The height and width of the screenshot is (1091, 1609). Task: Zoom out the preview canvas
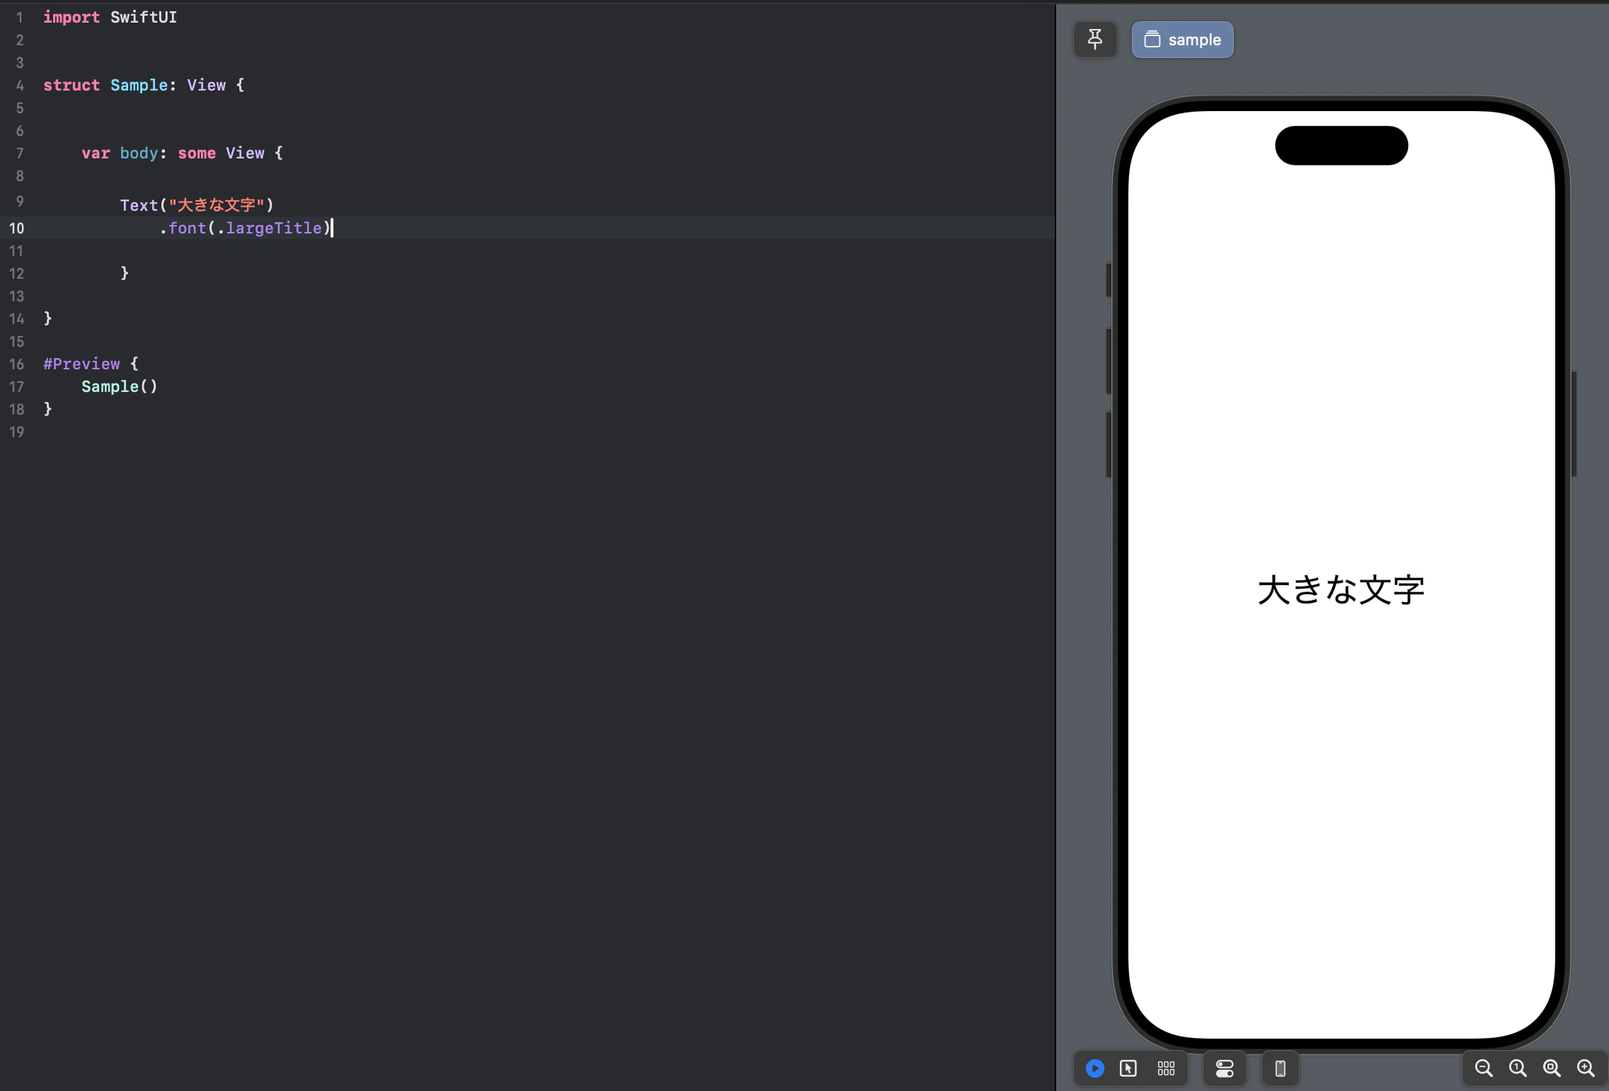click(1483, 1068)
